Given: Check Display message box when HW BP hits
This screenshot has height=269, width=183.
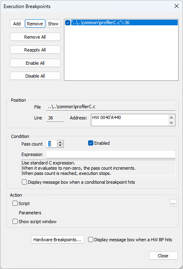Looking at the screenshot, I should click(90, 240).
